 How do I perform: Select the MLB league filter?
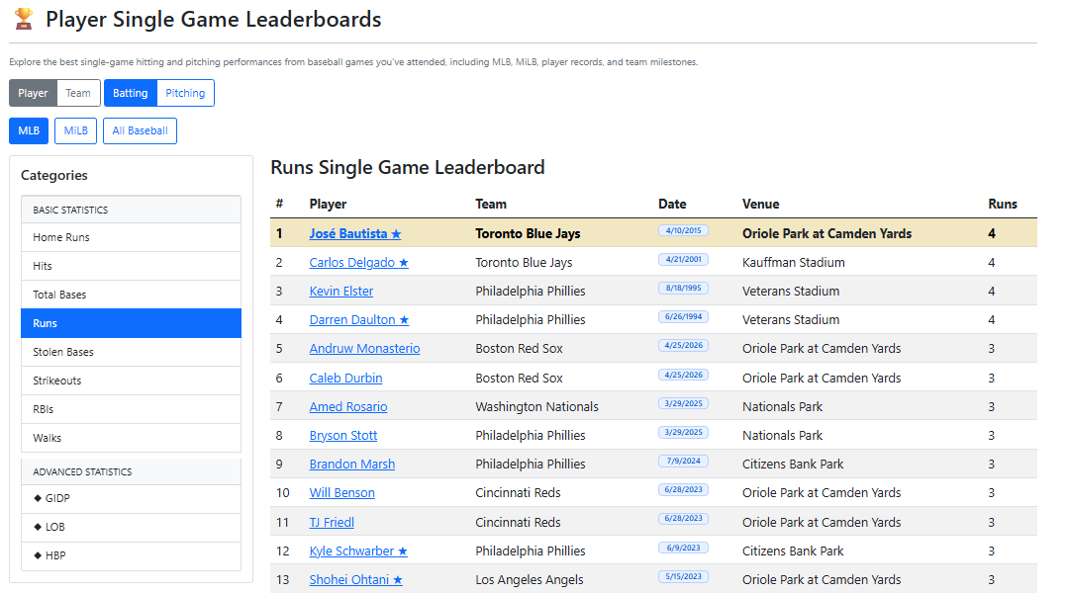coord(29,131)
